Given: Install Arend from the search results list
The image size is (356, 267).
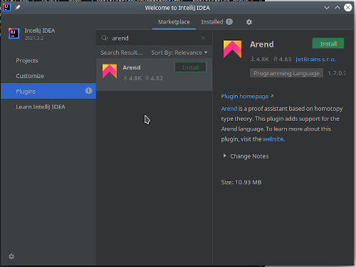Looking at the screenshot, I should point(190,67).
